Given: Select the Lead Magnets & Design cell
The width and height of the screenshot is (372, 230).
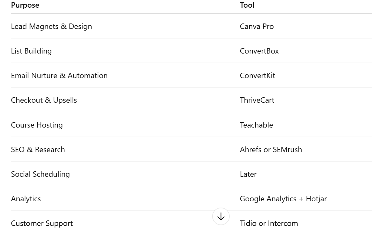Looking at the screenshot, I should 51,26.
